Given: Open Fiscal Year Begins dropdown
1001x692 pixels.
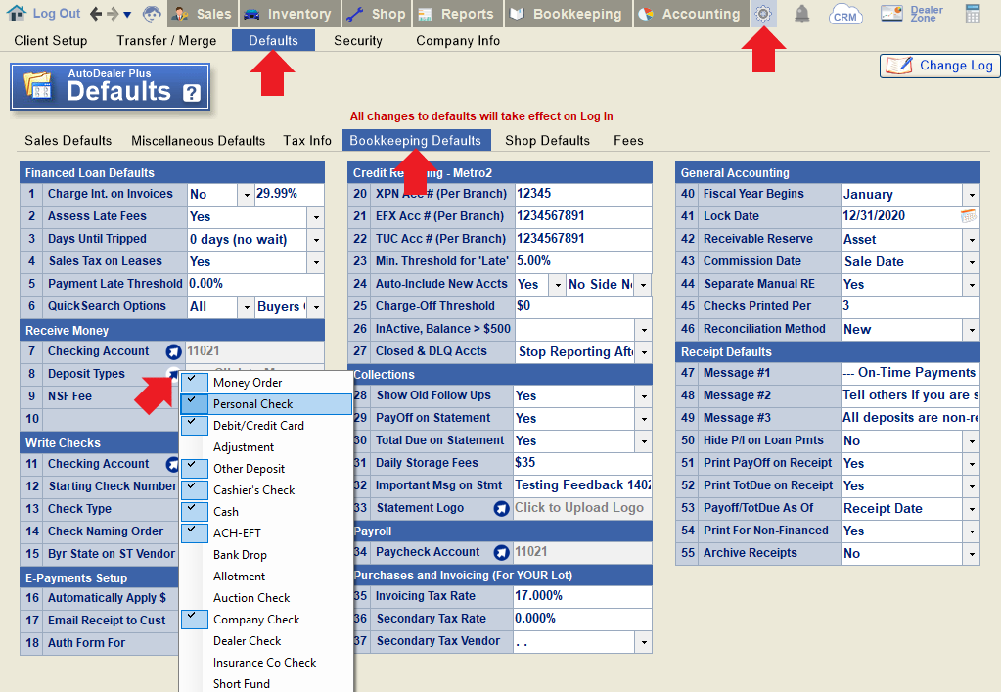Looking at the screenshot, I should tap(971, 195).
